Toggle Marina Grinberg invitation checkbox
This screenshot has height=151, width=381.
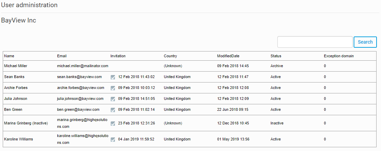coord(113,123)
